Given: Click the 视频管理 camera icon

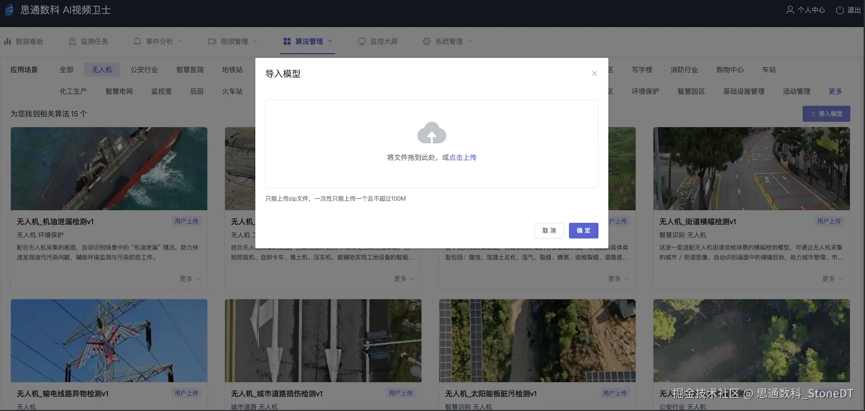Looking at the screenshot, I should coord(212,41).
